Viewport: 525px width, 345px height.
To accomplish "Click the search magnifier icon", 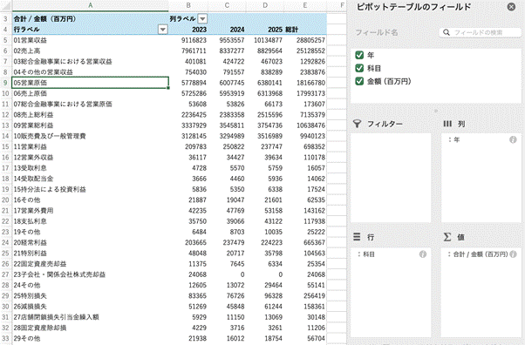I will click(x=447, y=32).
